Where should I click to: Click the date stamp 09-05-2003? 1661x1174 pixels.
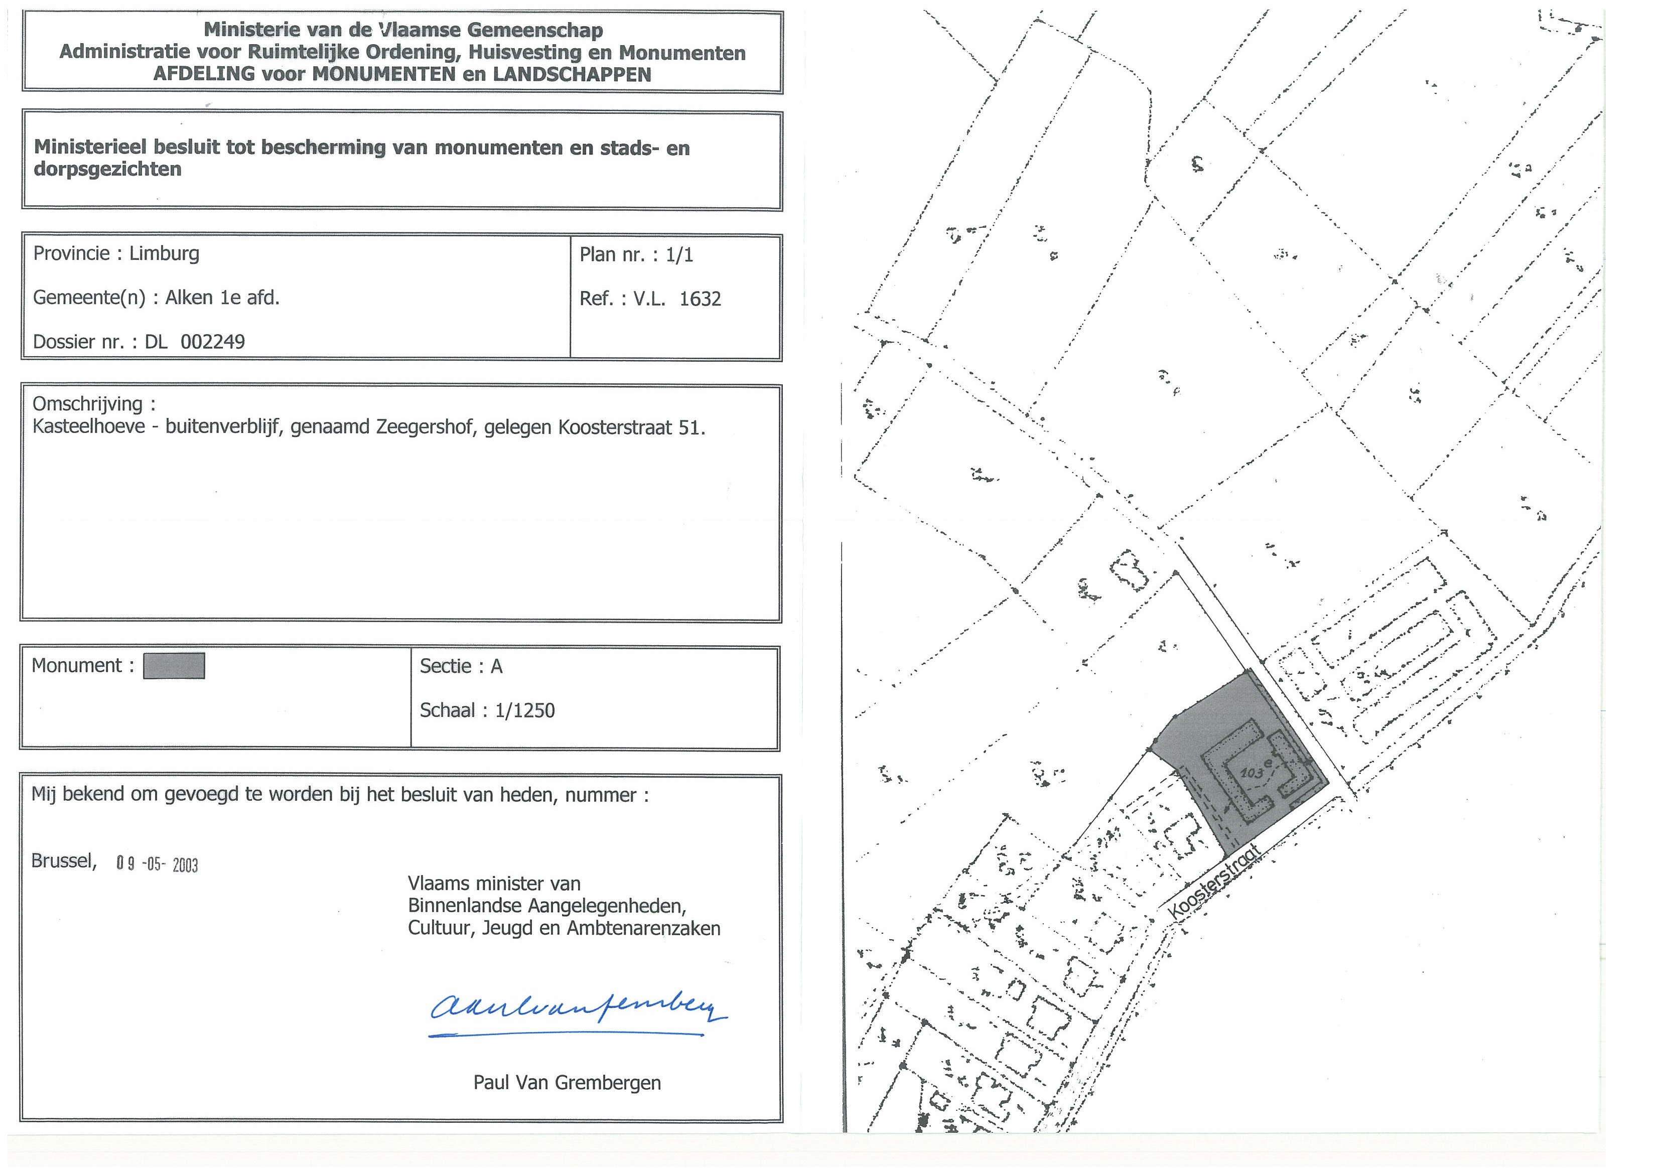[x=156, y=863]
